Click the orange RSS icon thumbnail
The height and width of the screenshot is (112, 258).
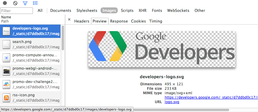(x=7, y=98)
